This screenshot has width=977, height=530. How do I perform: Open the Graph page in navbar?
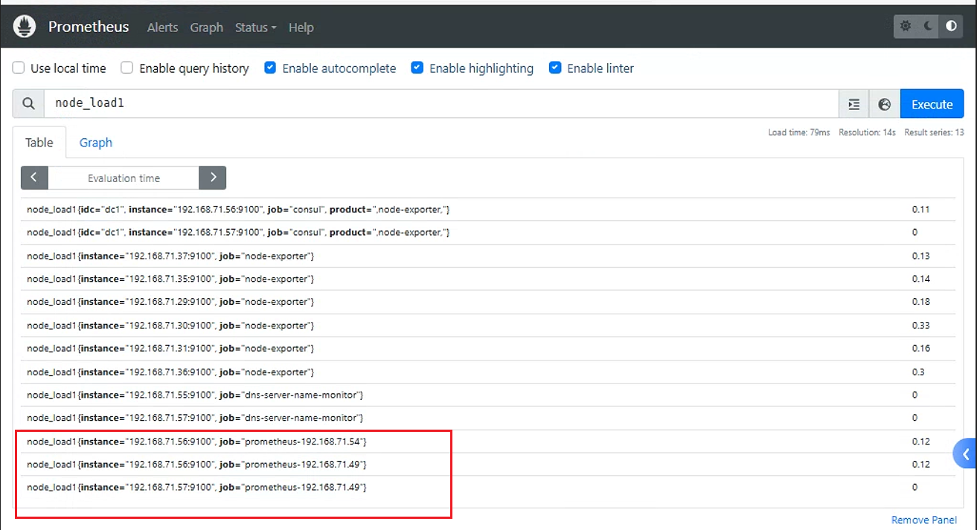pos(206,28)
